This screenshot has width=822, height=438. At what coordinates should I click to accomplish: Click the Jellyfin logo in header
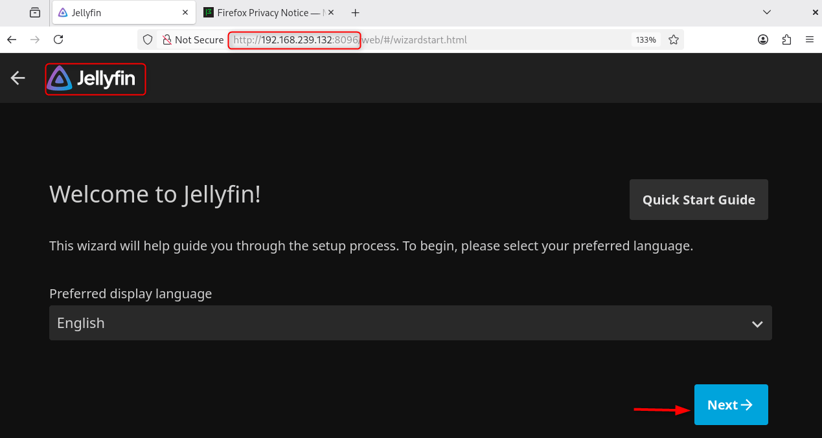95,79
